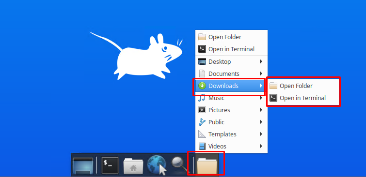The height and width of the screenshot is (177, 366).
Task: Click the green Downloads arrow icon
Action: coord(202,86)
